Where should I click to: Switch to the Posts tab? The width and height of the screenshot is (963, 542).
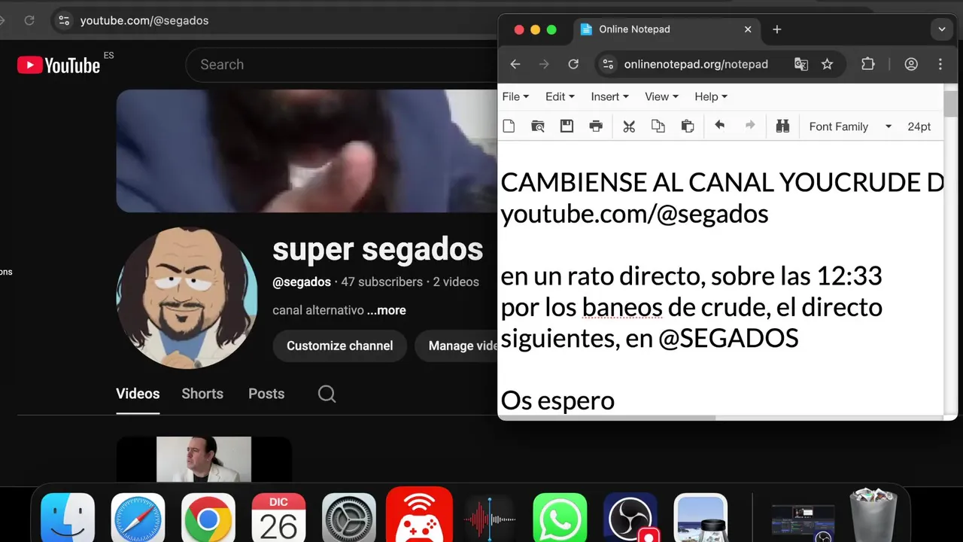click(266, 394)
